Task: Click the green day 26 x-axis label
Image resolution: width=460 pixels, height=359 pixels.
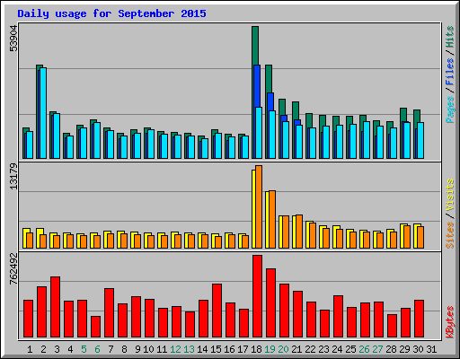Action: (x=364, y=349)
